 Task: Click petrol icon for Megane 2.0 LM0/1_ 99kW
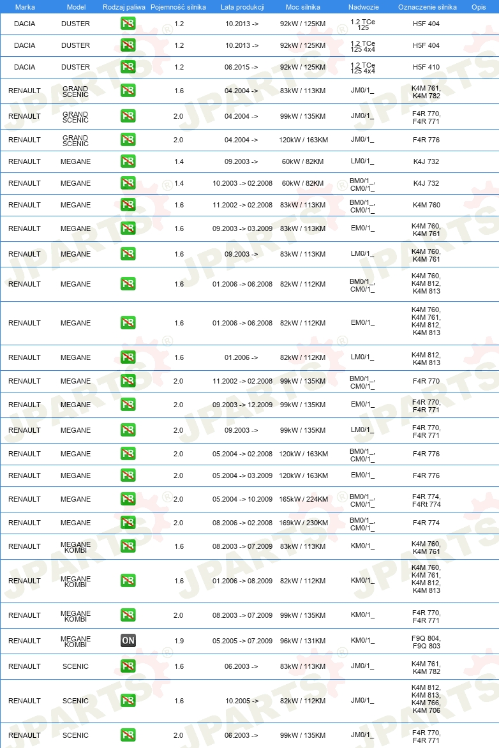click(x=128, y=430)
